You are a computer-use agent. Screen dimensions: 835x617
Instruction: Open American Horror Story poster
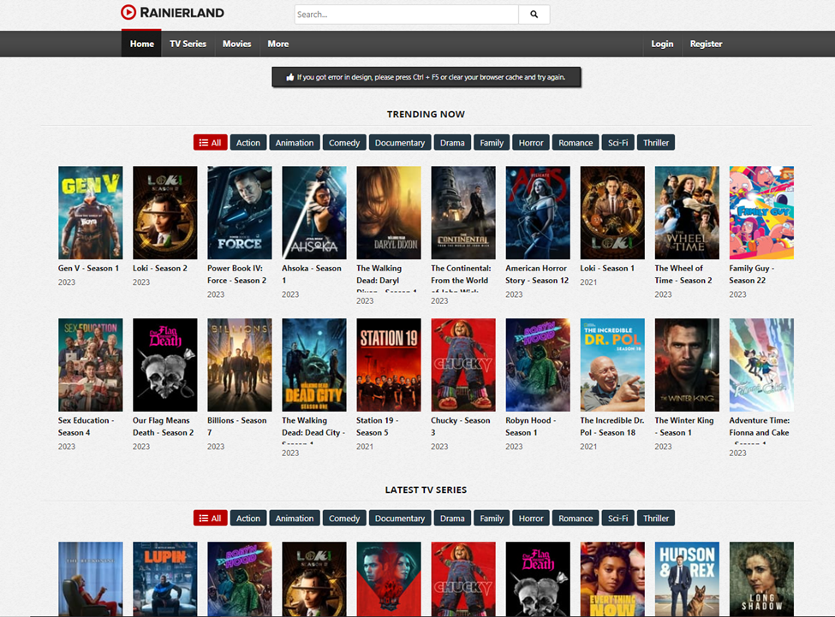tap(538, 213)
